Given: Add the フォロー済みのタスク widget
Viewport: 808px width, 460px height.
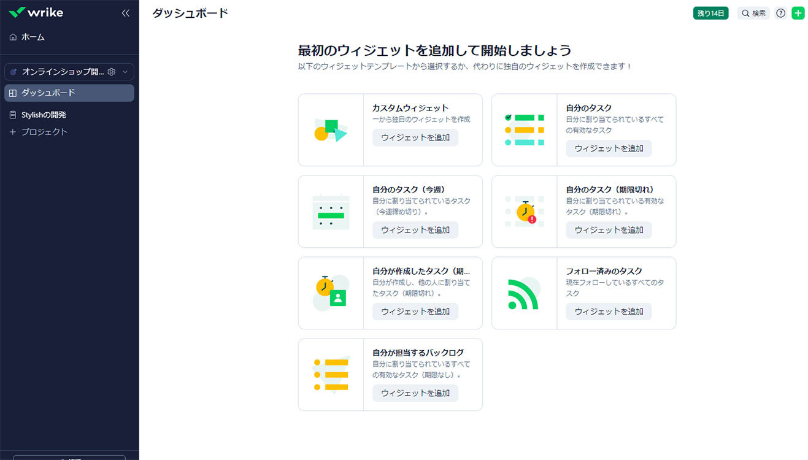Looking at the screenshot, I should click(608, 312).
